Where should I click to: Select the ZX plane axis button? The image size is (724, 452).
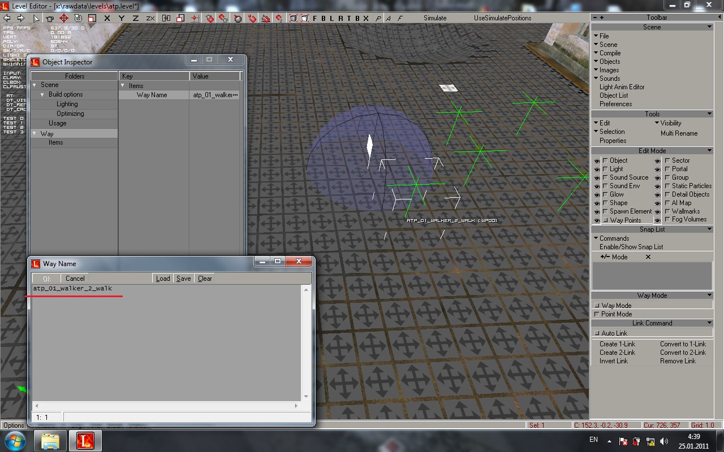pos(150,18)
